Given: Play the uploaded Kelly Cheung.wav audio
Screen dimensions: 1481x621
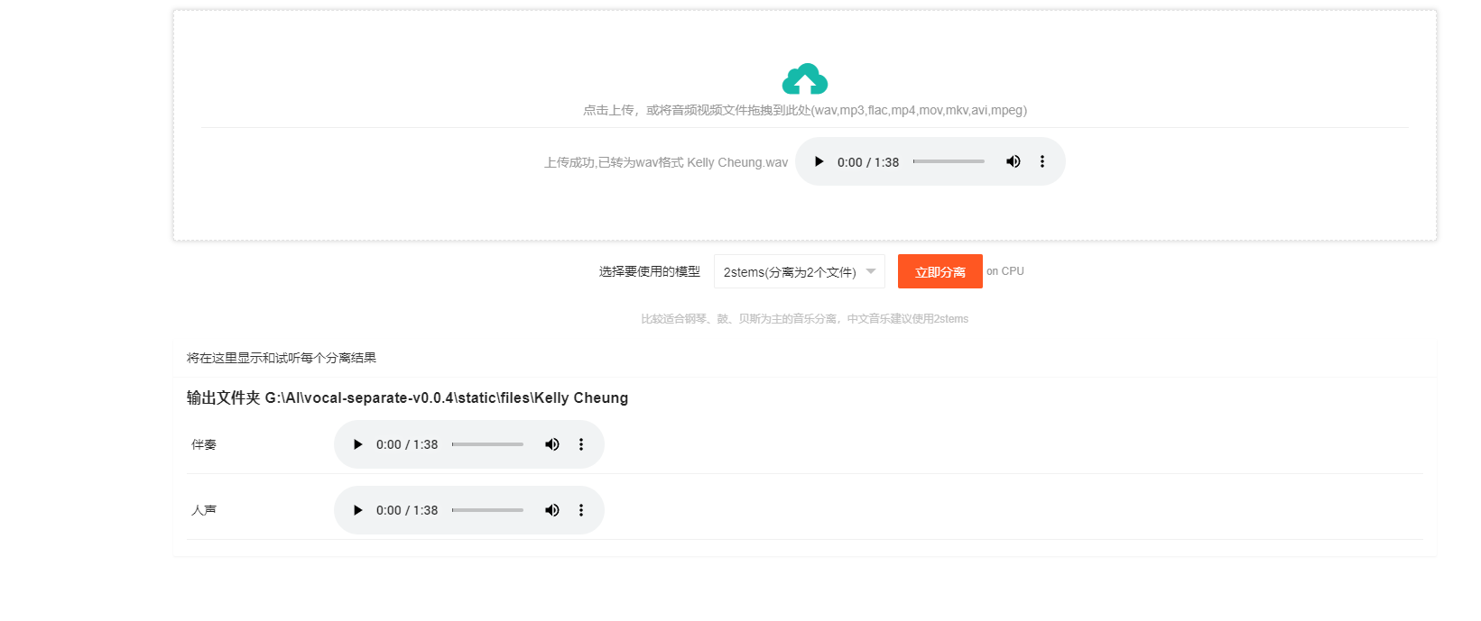Looking at the screenshot, I should (x=819, y=161).
